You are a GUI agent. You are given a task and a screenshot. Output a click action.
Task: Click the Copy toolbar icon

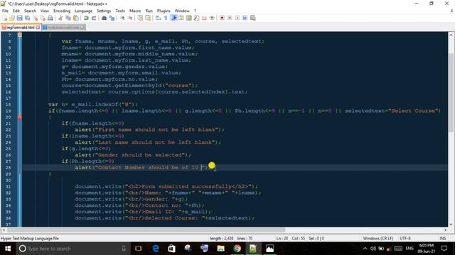(x=68, y=18)
